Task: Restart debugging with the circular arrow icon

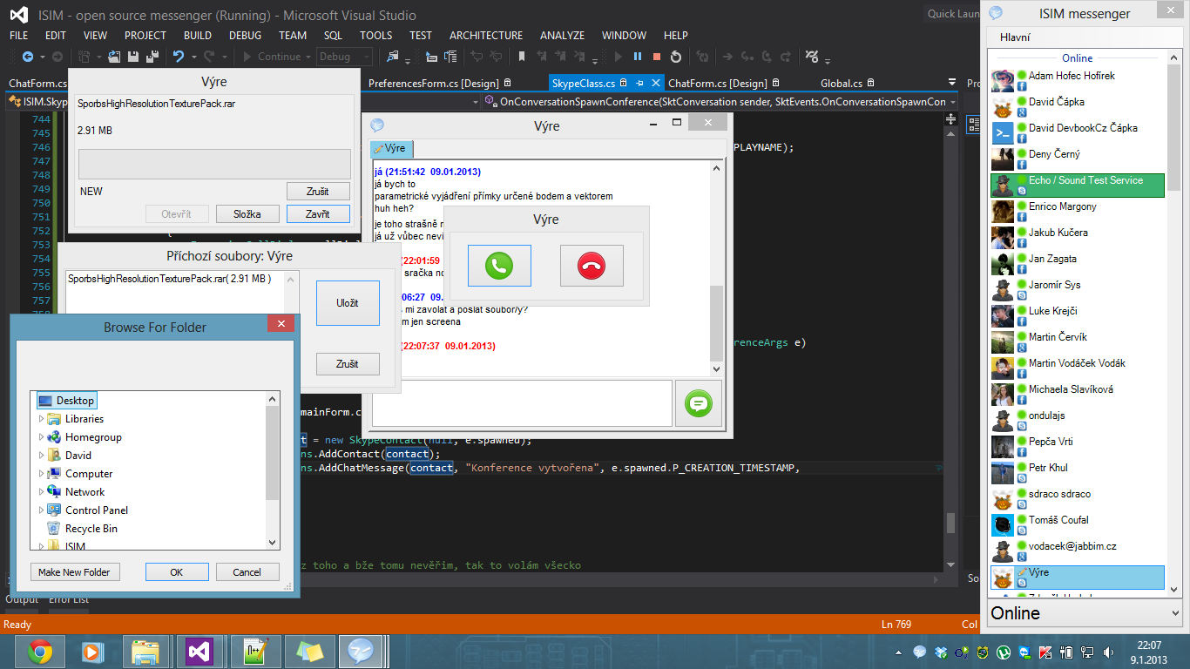Action: click(675, 57)
